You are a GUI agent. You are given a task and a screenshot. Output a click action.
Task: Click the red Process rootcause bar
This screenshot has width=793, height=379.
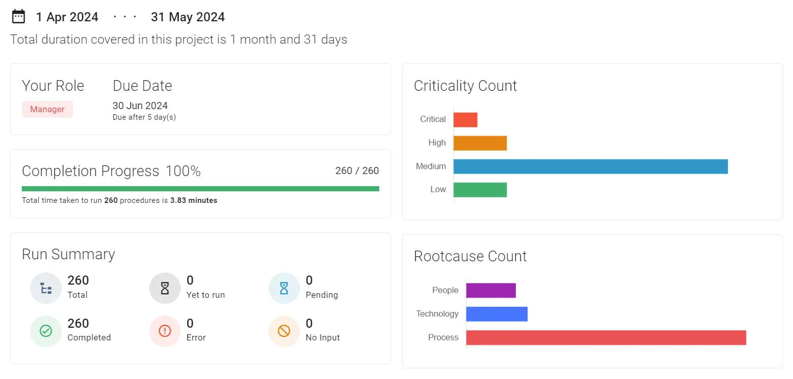606,338
